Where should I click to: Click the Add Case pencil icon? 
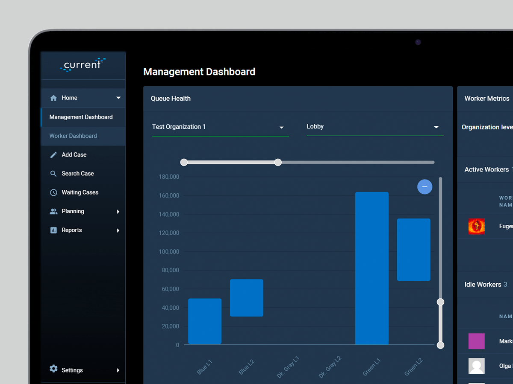53,155
